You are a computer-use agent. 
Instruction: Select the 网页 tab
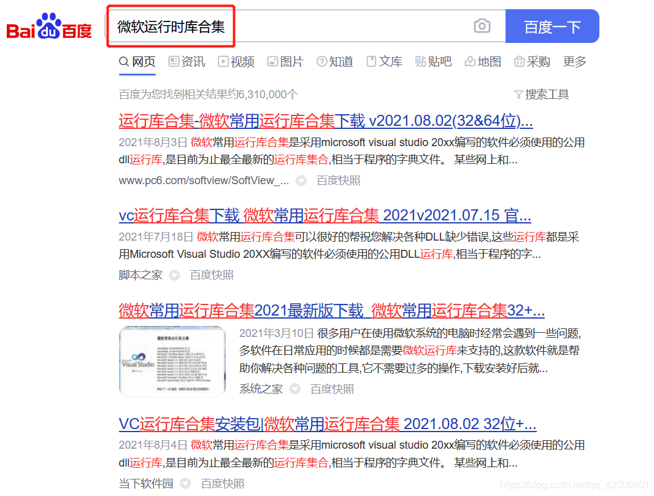pyautogui.click(x=137, y=62)
